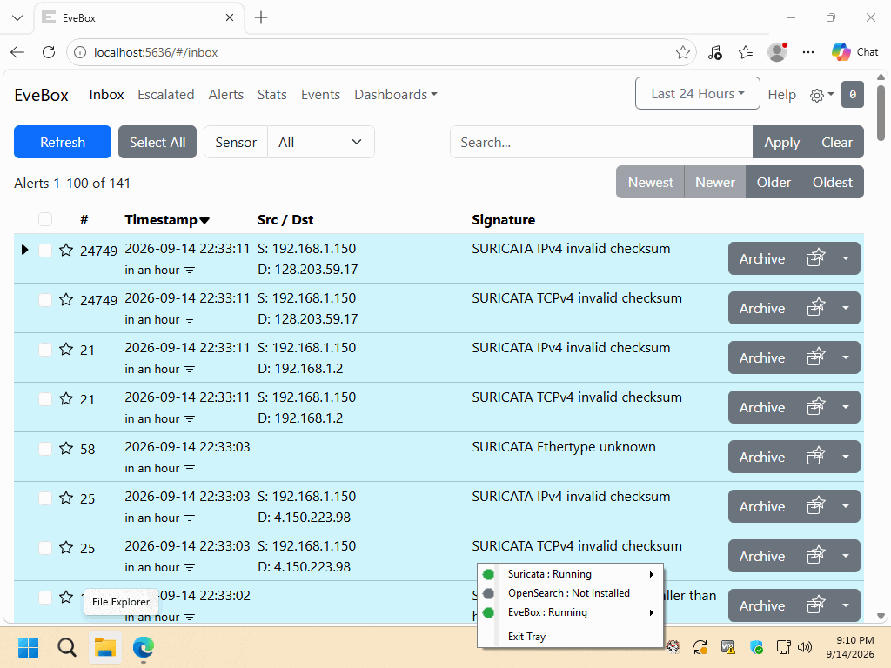Open new browser tab
891x668 pixels.
point(261,17)
